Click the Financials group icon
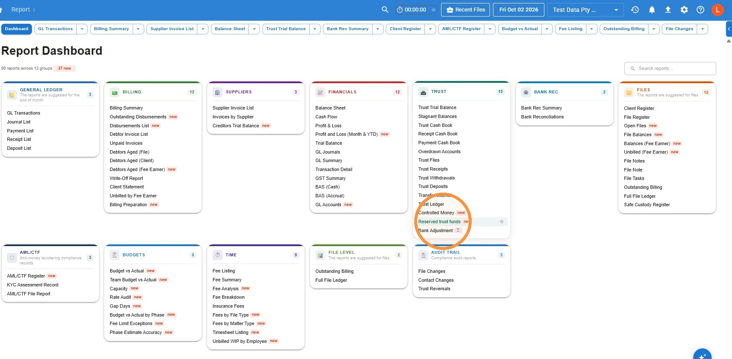Screen dimensions: 732x359 pos(320,92)
